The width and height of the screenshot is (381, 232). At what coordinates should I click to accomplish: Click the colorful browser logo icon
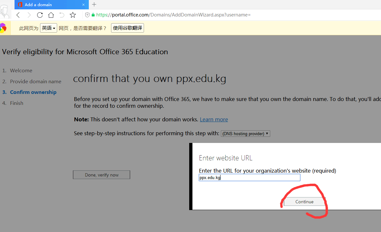point(3,28)
